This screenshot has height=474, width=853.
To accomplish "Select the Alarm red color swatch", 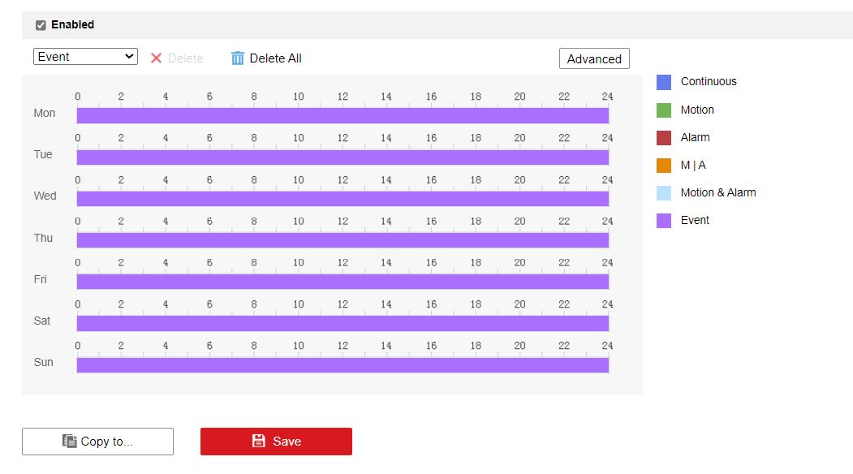I will click(664, 138).
